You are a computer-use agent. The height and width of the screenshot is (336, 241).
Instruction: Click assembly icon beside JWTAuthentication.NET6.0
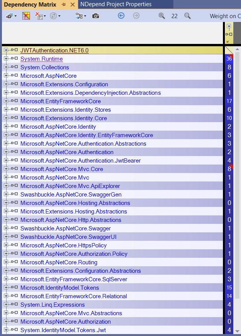click(14, 50)
